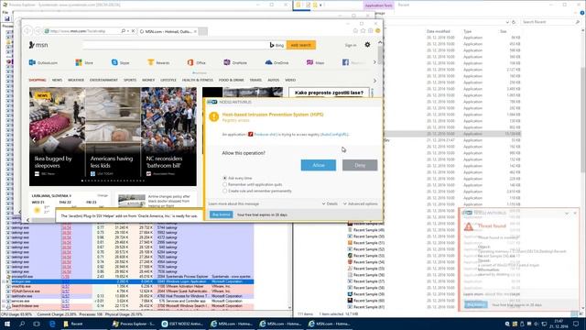Click Buy license in HIPS dialog
The width and height of the screenshot is (586, 330).
tap(222, 214)
